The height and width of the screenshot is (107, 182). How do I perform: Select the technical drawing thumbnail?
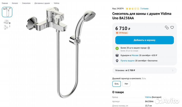coord(7,24)
